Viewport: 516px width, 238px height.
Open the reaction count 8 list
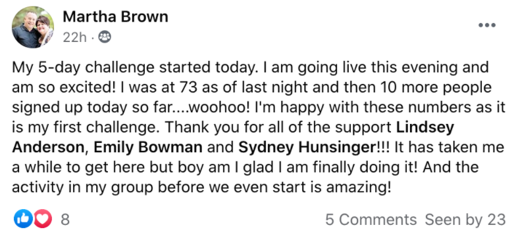(65, 219)
